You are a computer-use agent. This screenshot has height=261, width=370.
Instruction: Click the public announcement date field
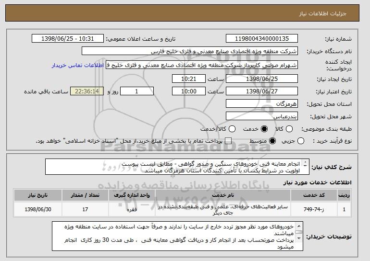pos(68,39)
